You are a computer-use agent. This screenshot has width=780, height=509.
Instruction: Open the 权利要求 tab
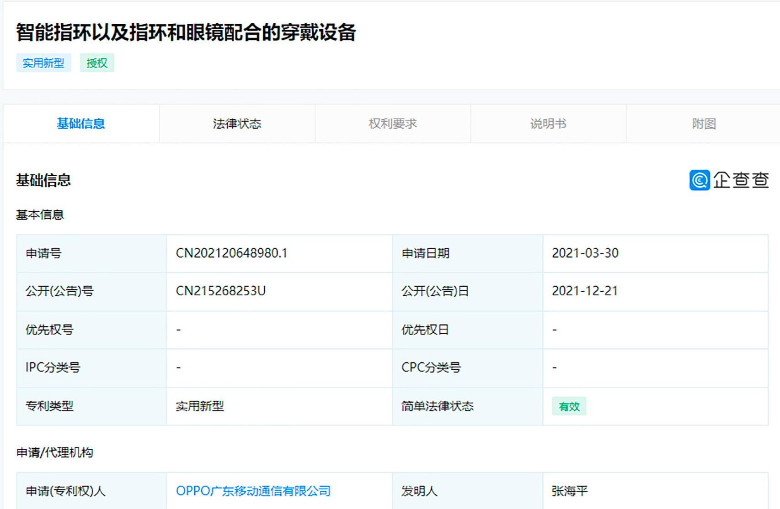(392, 123)
